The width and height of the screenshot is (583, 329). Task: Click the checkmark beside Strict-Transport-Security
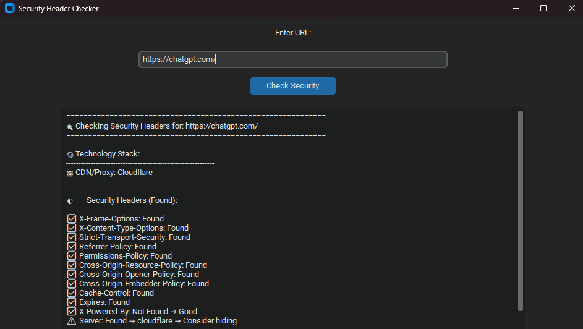click(71, 237)
